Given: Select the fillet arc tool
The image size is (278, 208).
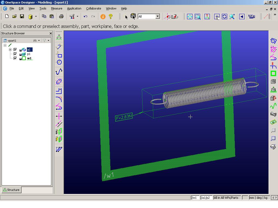Looking at the screenshot, I should [x=59, y=99].
